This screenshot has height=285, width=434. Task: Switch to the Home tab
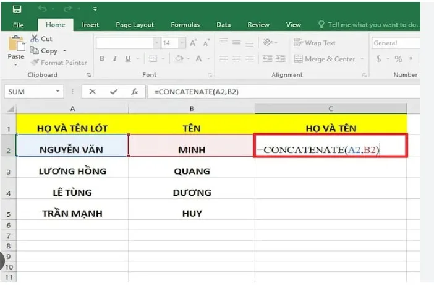coord(56,25)
